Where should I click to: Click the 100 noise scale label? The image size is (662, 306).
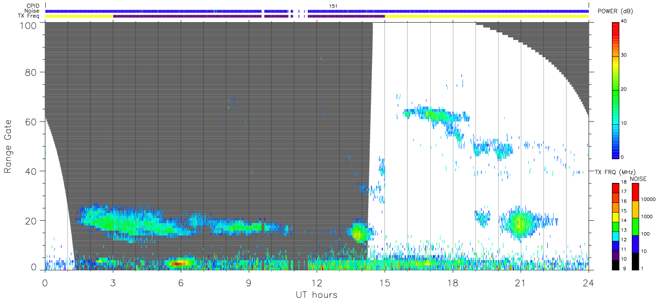pos(646,234)
